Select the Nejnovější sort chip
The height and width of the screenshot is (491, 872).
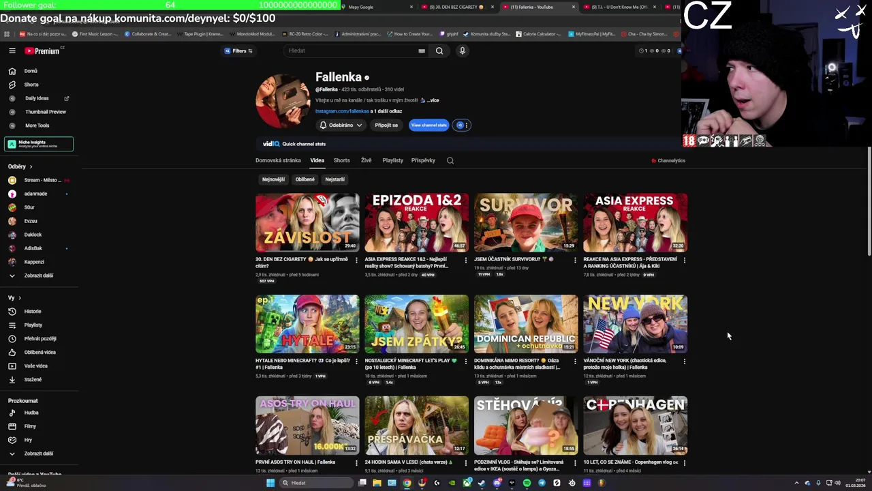pos(273,179)
